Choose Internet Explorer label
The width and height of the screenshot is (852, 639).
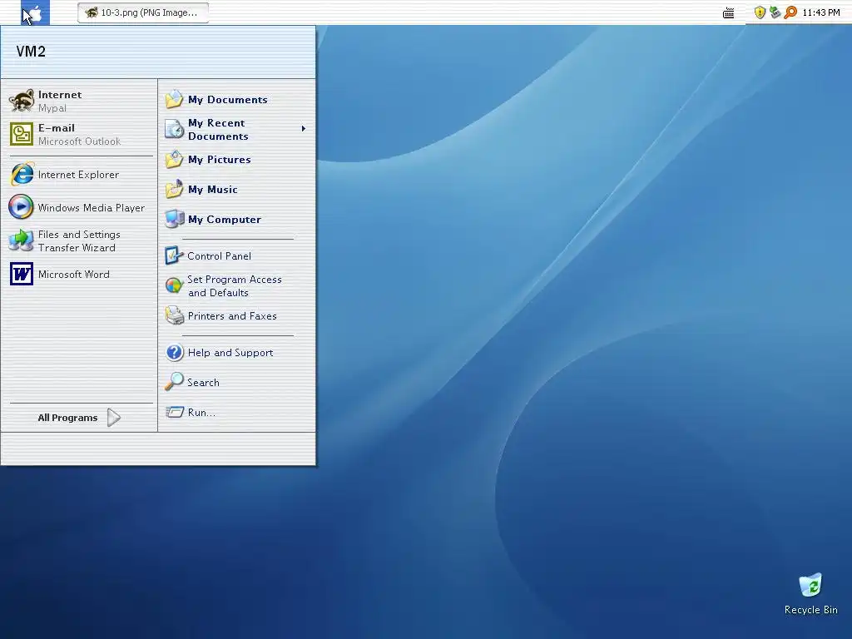coord(78,175)
